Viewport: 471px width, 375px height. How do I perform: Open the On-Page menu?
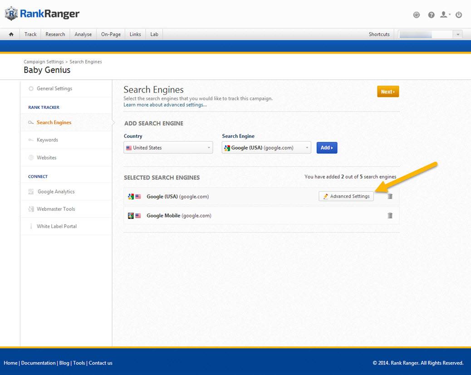click(111, 34)
